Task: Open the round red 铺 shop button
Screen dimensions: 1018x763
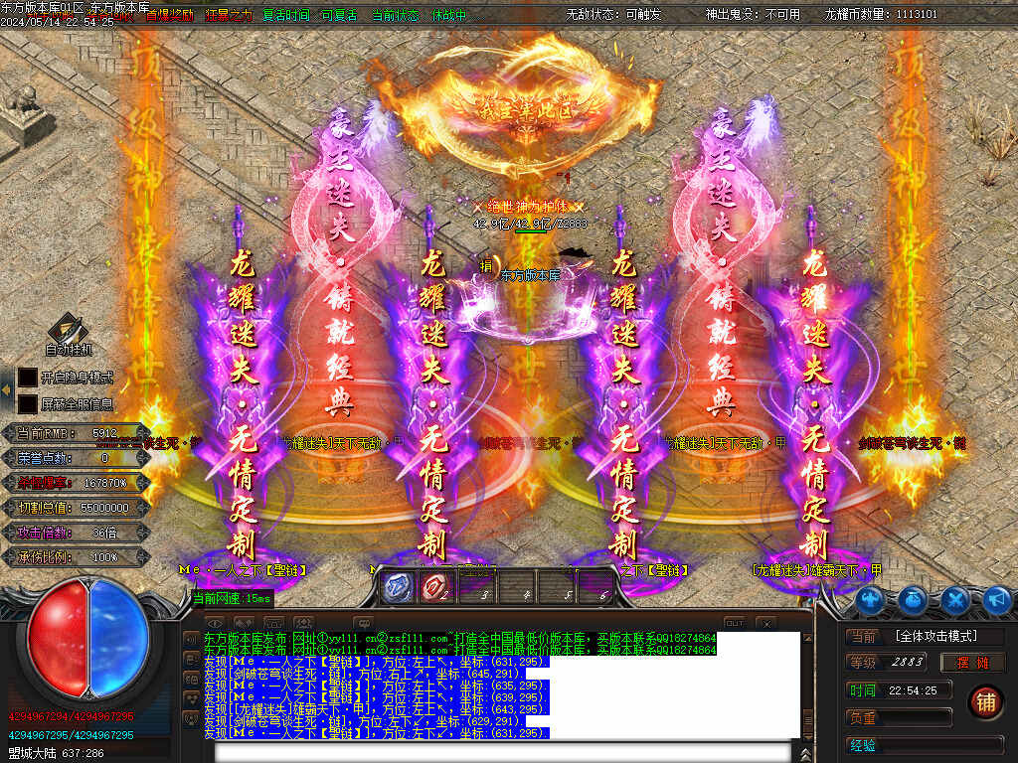Action: point(985,702)
